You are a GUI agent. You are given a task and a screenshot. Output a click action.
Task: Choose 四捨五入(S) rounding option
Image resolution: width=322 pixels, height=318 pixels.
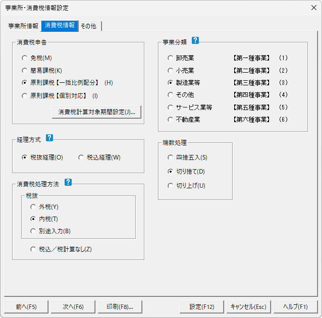click(171, 157)
